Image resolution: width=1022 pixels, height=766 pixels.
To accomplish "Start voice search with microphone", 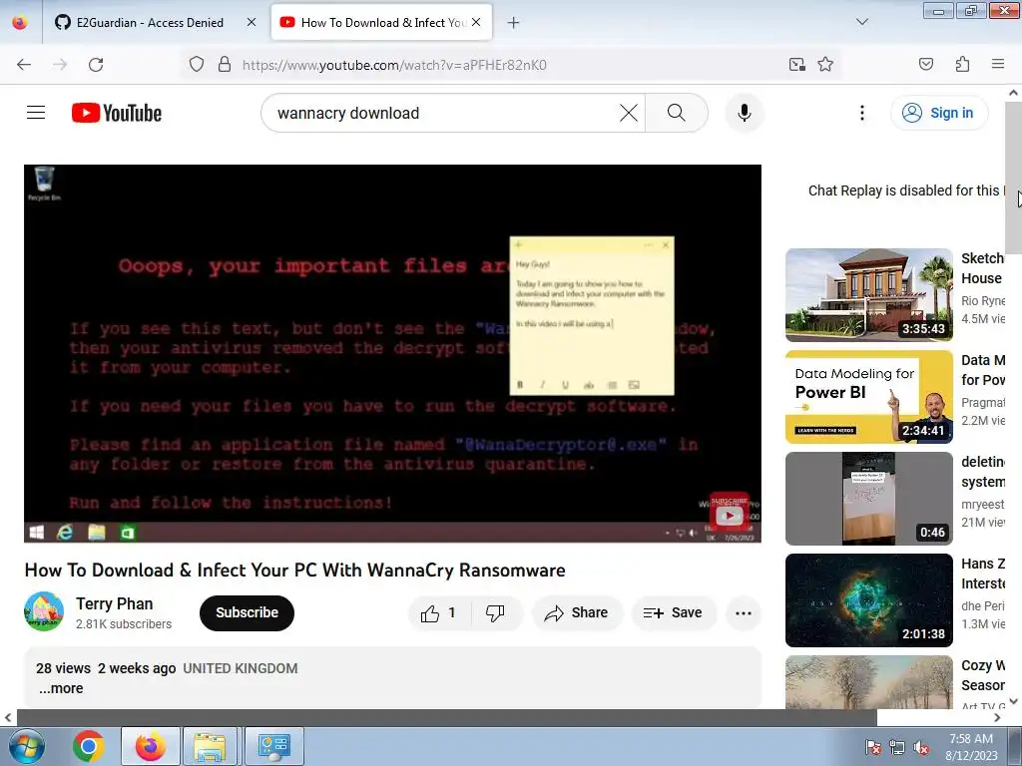I will (x=745, y=113).
